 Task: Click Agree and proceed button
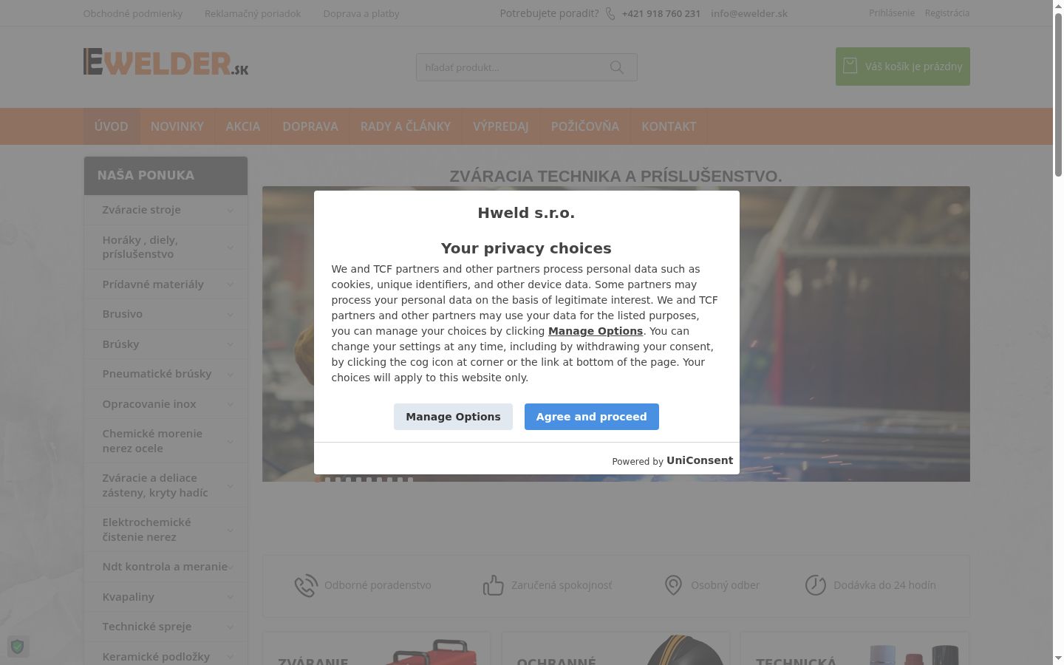point(592,417)
